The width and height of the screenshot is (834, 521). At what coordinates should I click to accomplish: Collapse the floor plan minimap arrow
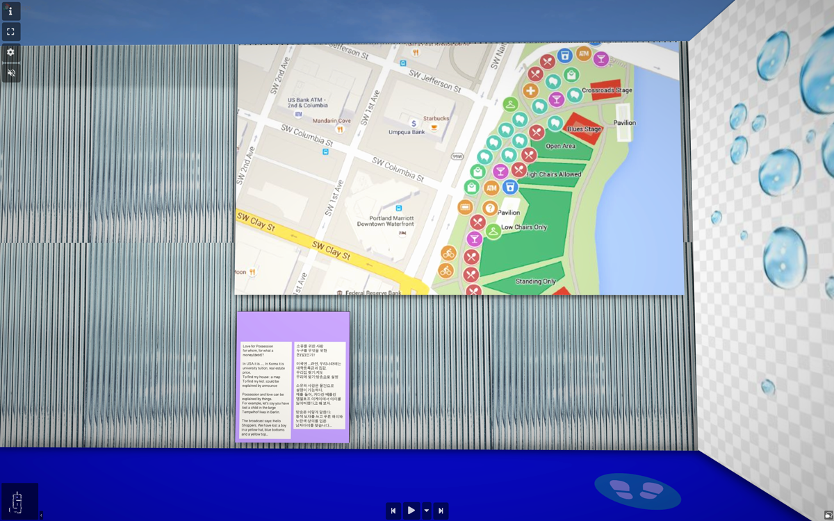[40, 515]
